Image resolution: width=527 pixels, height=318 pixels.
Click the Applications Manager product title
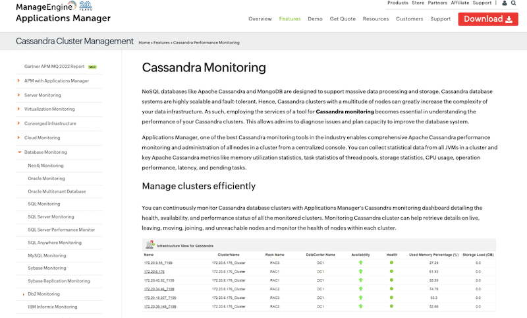click(x=63, y=18)
